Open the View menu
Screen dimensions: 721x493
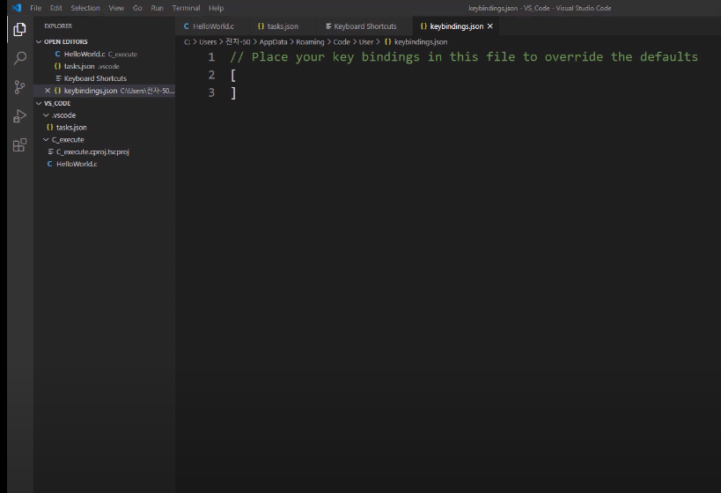116,8
